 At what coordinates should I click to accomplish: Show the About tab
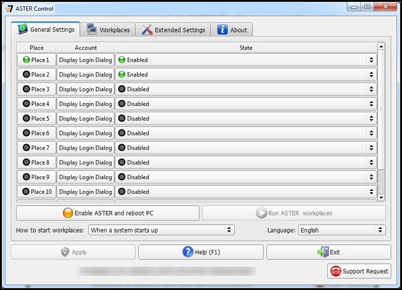point(232,30)
